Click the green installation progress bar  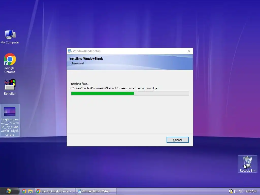pyautogui.click(x=130, y=93)
